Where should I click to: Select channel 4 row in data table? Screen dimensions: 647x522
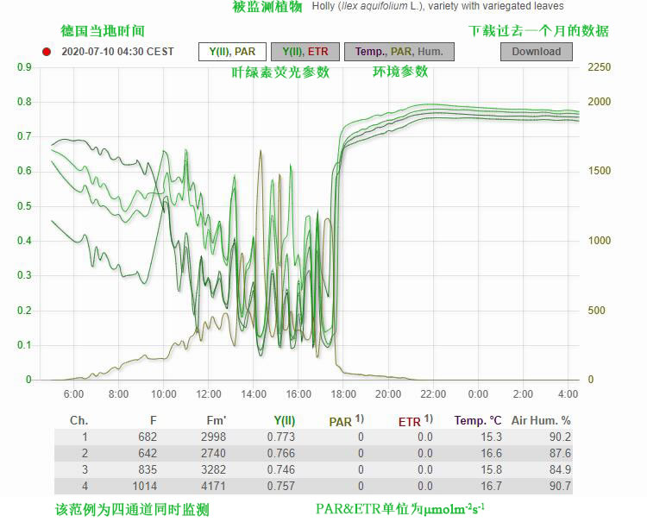[x=313, y=486]
